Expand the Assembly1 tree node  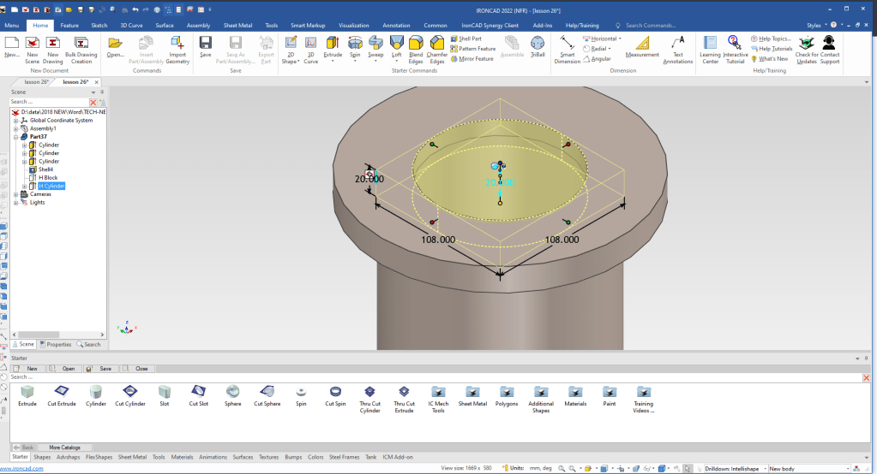coord(15,128)
